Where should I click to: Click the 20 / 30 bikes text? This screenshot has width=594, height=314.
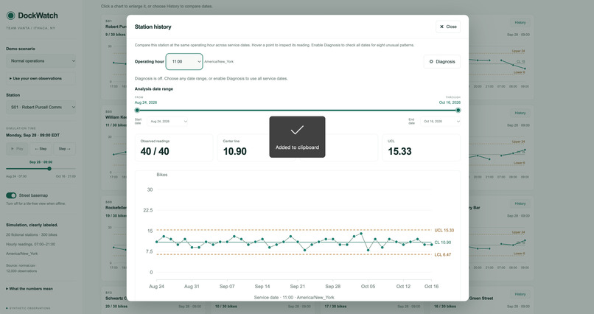click(116, 307)
